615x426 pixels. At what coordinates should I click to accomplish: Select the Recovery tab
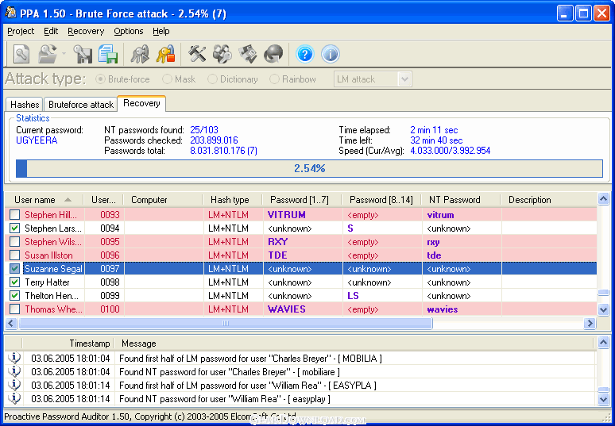point(141,103)
